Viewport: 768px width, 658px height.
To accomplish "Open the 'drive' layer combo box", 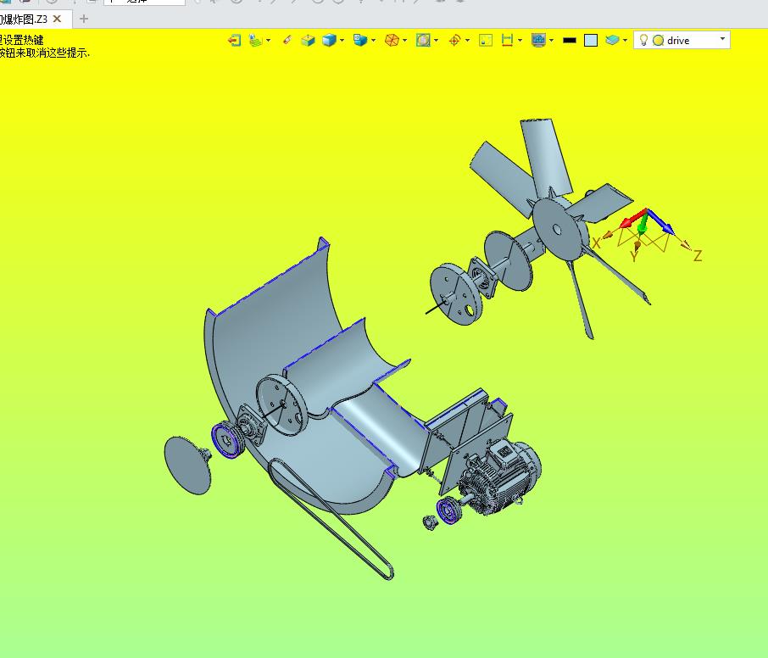I will click(x=682, y=40).
